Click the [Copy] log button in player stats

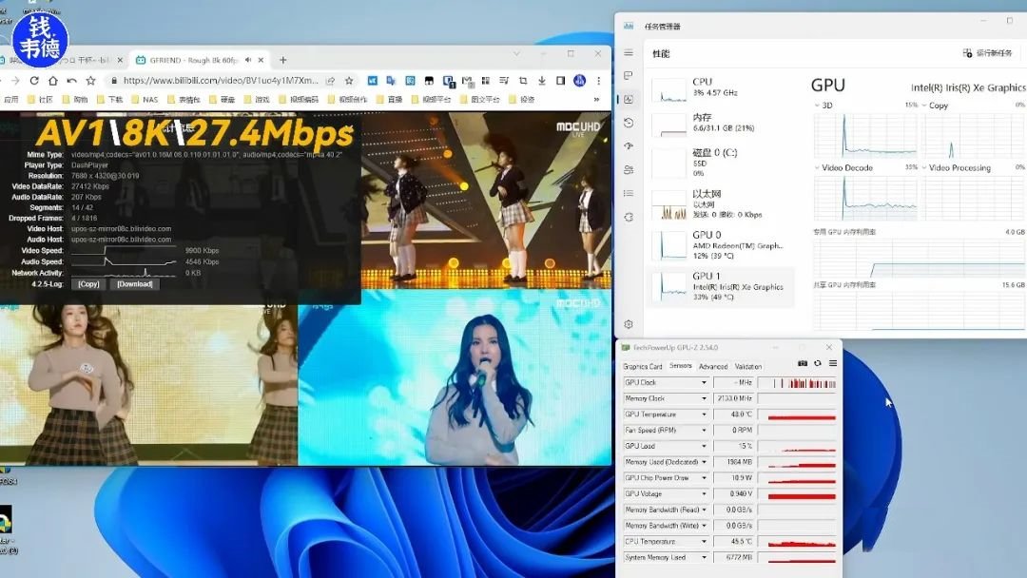pos(88,284)
